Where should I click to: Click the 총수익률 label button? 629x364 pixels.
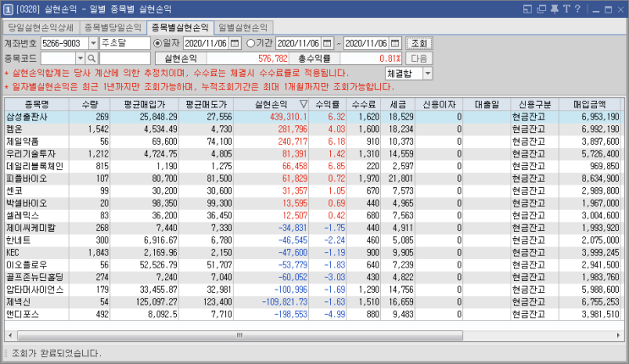pyautogui.click(x=314, y=58)
